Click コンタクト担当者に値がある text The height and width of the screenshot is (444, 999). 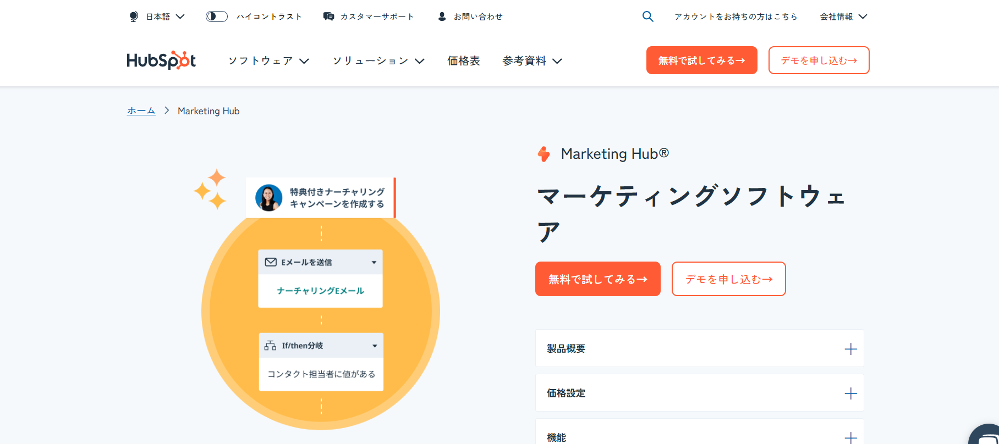(x=321, y=374)
